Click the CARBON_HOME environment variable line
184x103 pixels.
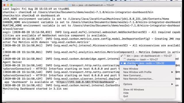coord(91,22)
